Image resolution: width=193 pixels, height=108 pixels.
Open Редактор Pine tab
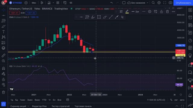pyautogui.click(x=39, y=106)
